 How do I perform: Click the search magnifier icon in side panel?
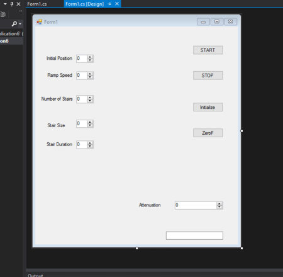(x=14, y=24)
